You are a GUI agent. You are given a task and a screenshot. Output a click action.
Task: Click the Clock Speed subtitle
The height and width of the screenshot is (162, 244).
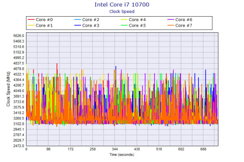(122, 11)
